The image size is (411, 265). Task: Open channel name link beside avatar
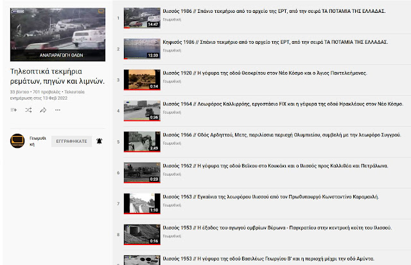(x=38, y=141)
